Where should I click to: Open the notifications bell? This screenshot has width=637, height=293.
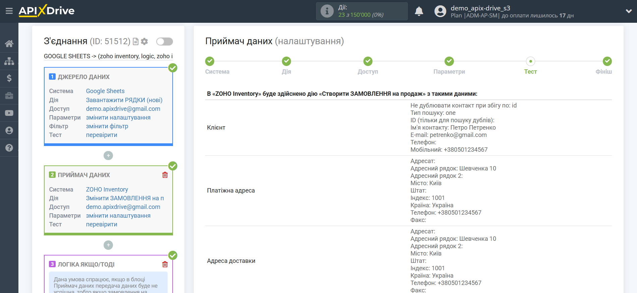[x=419, y=11]
